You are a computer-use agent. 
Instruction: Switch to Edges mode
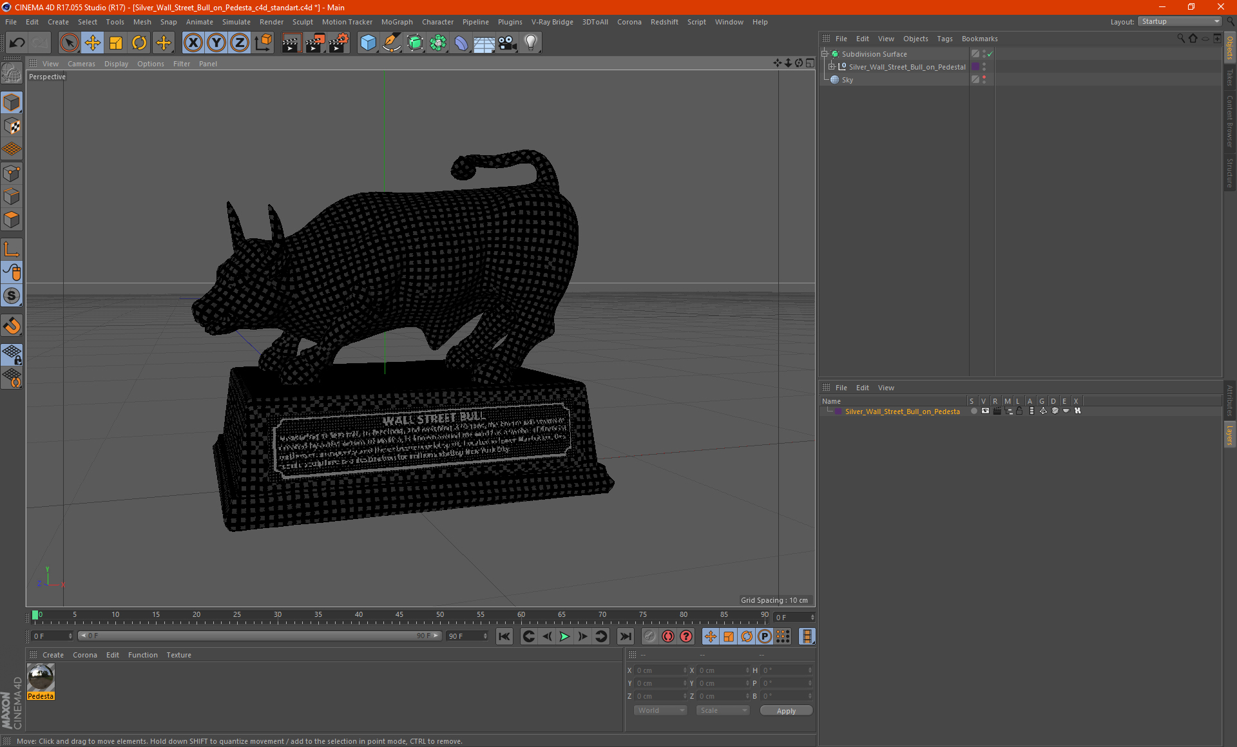tap(12, 196)
